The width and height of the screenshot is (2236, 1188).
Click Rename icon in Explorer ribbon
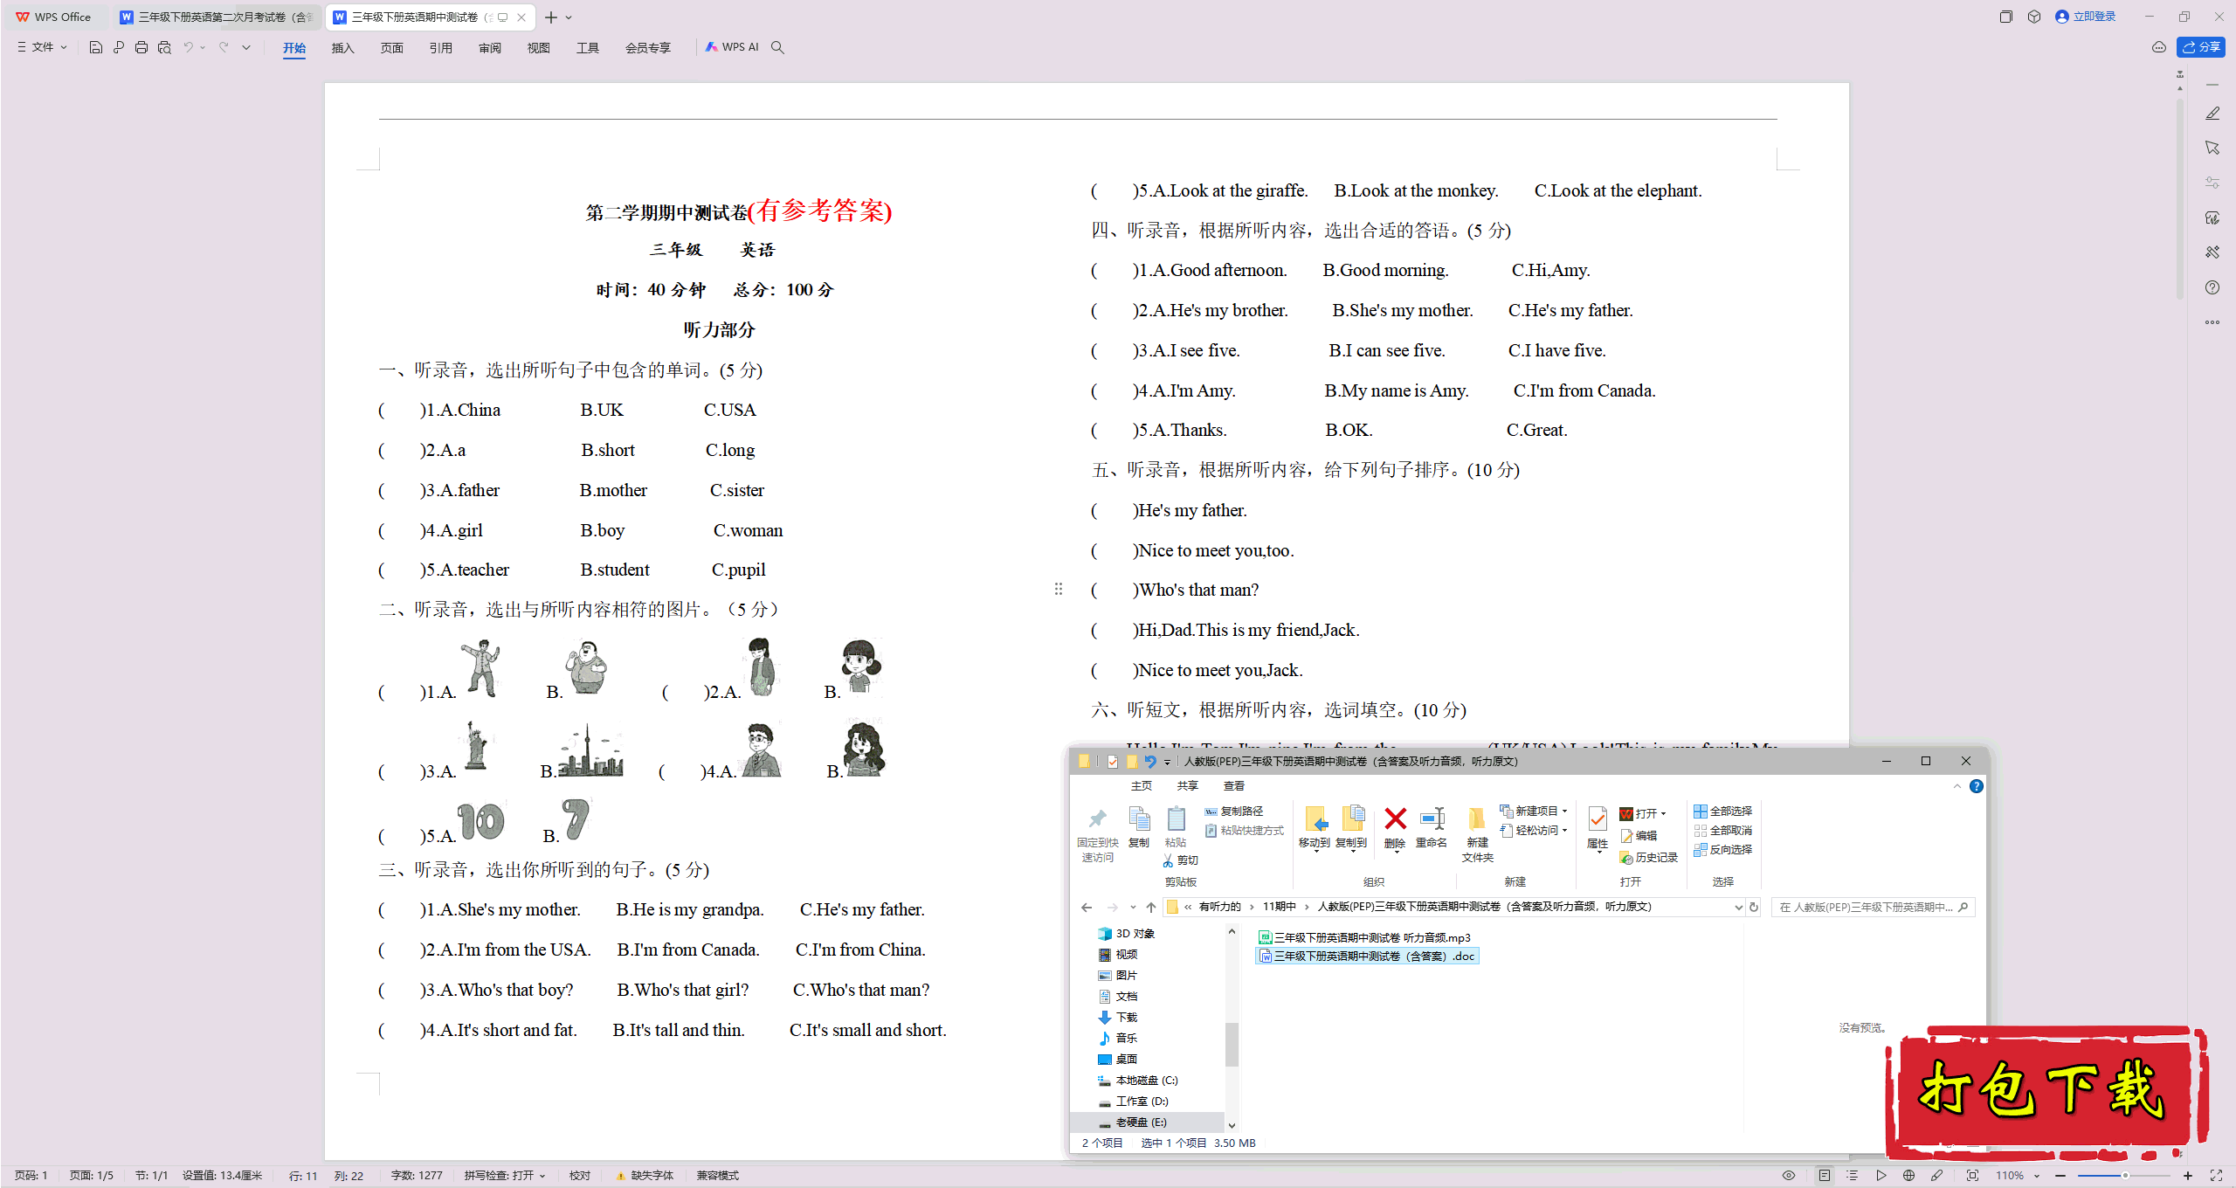pos(1431,827)
